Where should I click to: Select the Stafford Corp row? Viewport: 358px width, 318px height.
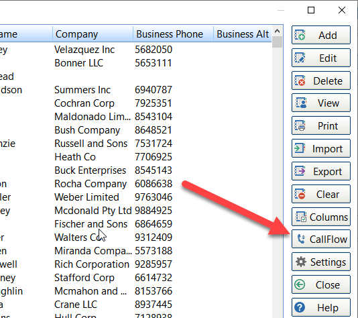136,278
